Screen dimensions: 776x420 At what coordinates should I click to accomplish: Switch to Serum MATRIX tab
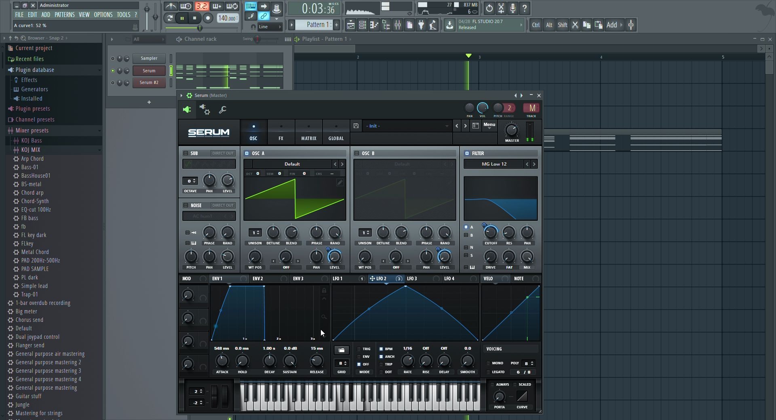(x=309, y=132)
